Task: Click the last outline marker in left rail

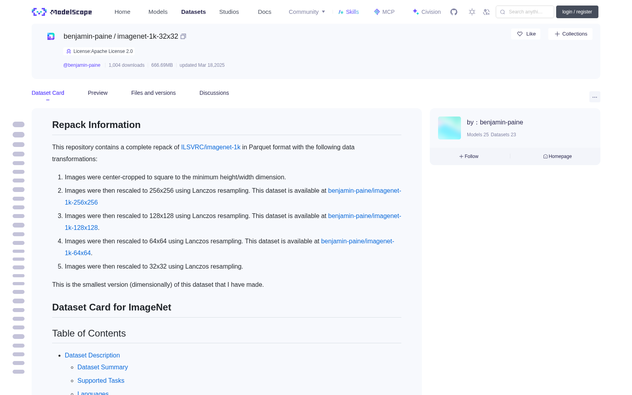Action: click(19, 372)
